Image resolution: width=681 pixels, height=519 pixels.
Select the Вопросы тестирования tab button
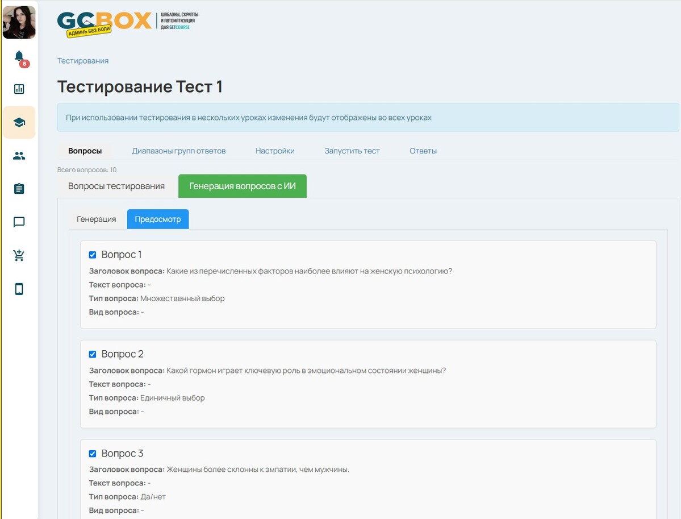[116, 186]
